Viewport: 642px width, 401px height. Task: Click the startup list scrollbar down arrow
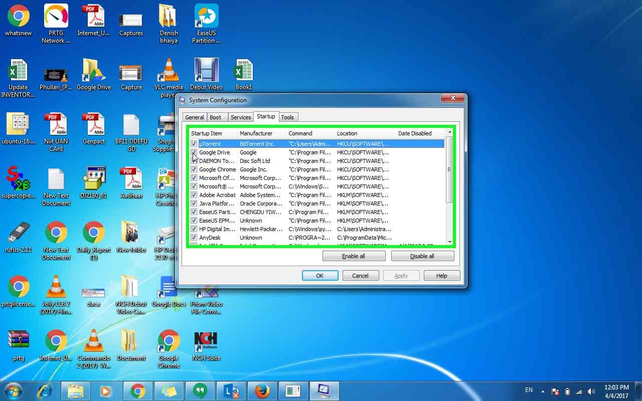[449, 243]
